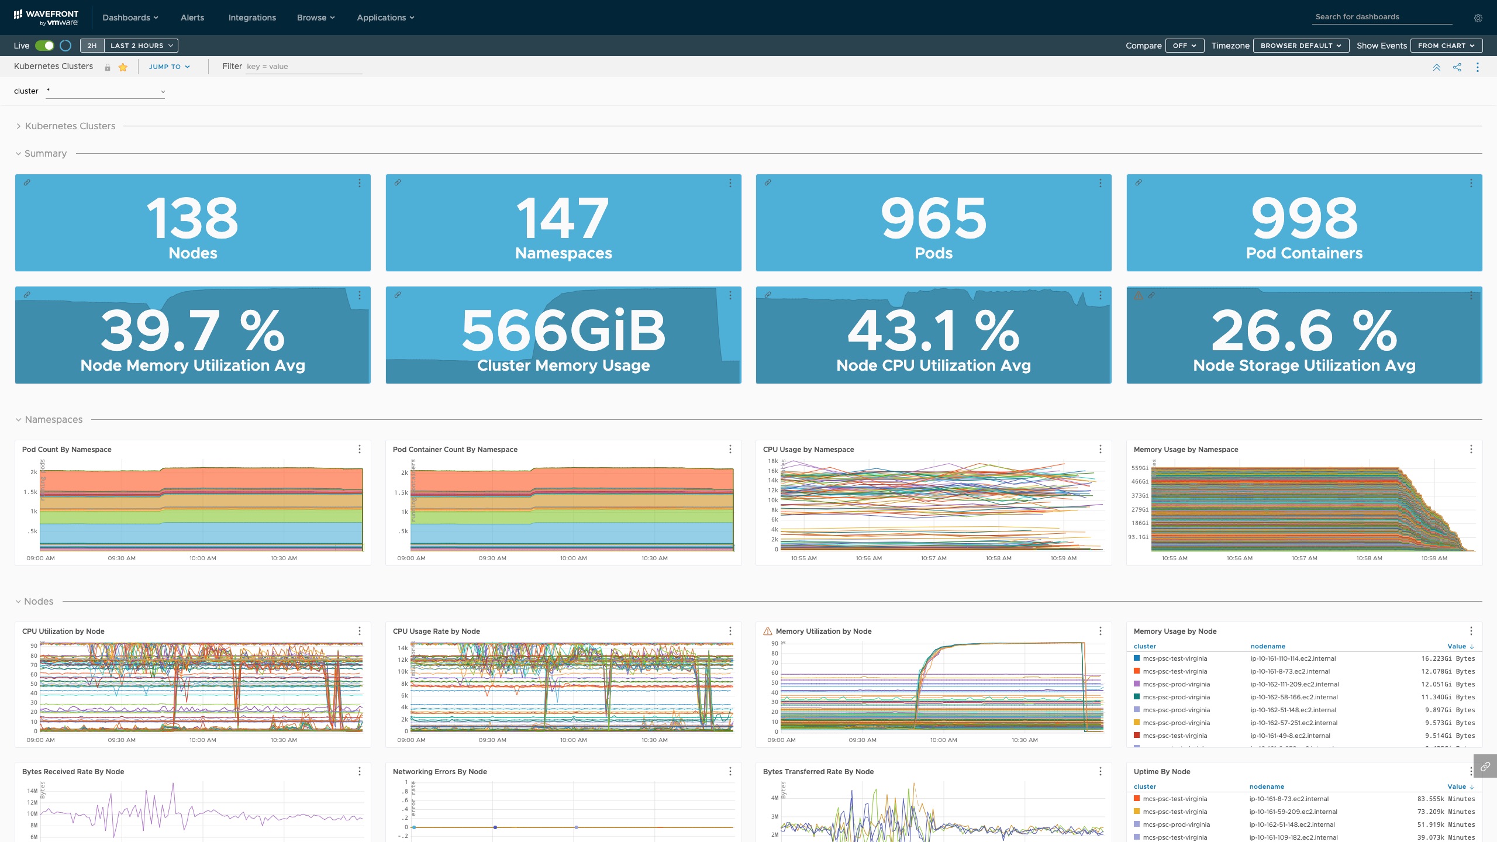Open the Dashboards menu
The image size is (1497, 842).
(130, 18)
